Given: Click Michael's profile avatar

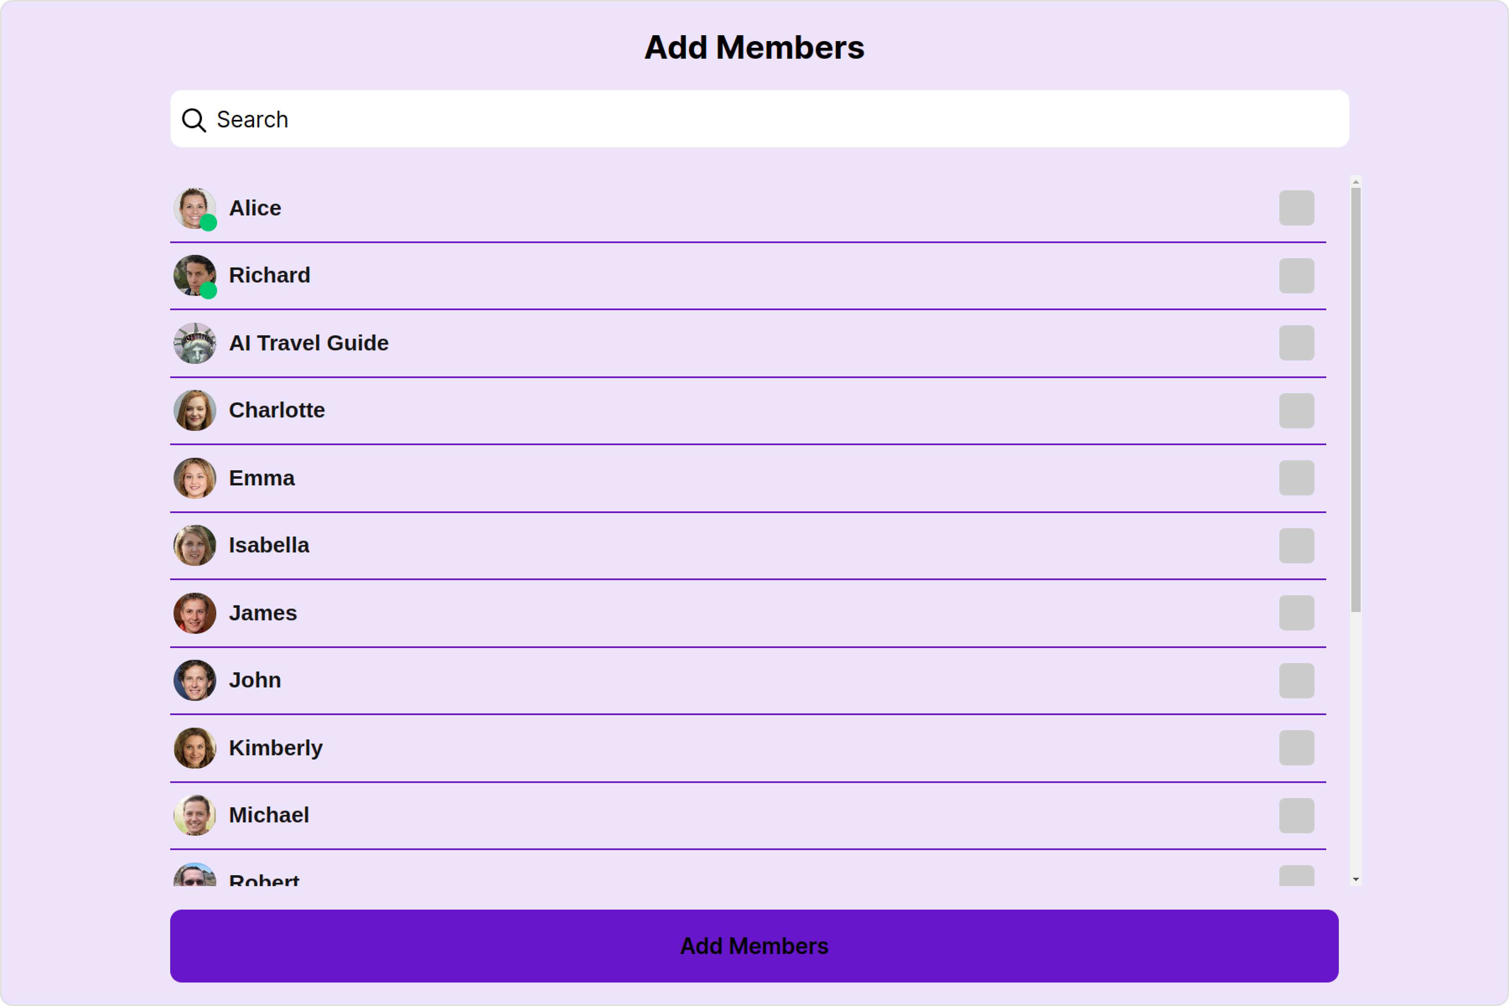Looking at the screenshot, I should 195,815.
